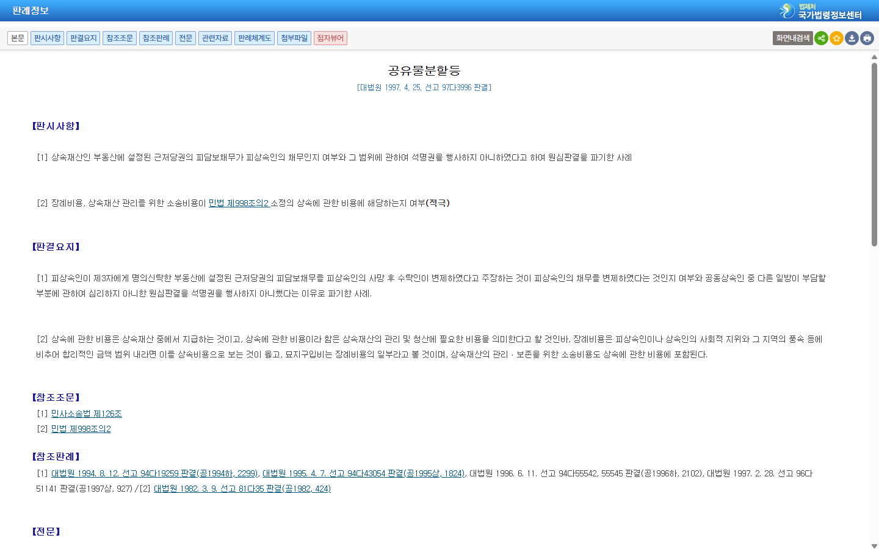Add to favorites with star icon
Viewport: 879px width, 549px height.
[836, 38]
